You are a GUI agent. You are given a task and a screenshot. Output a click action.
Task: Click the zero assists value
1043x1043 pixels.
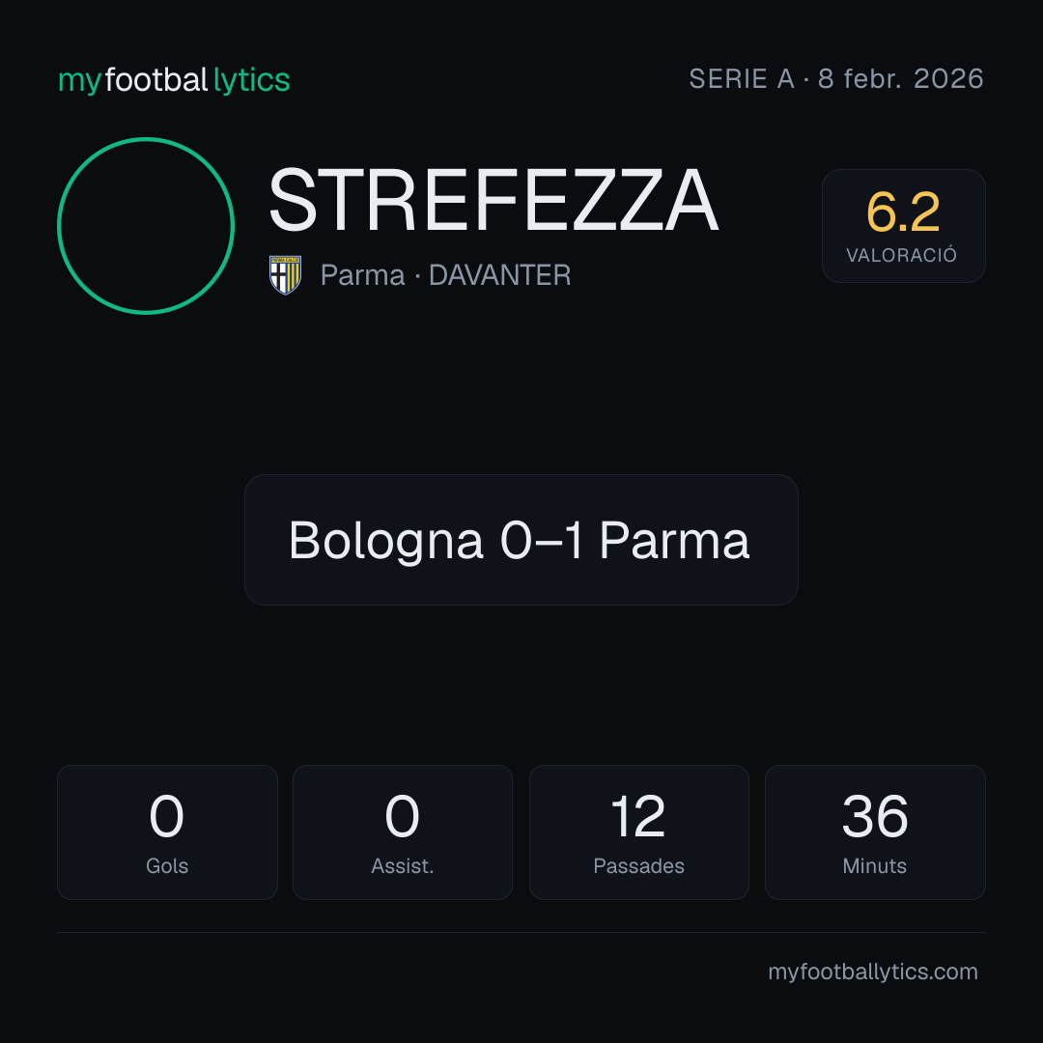coord(402,816)
